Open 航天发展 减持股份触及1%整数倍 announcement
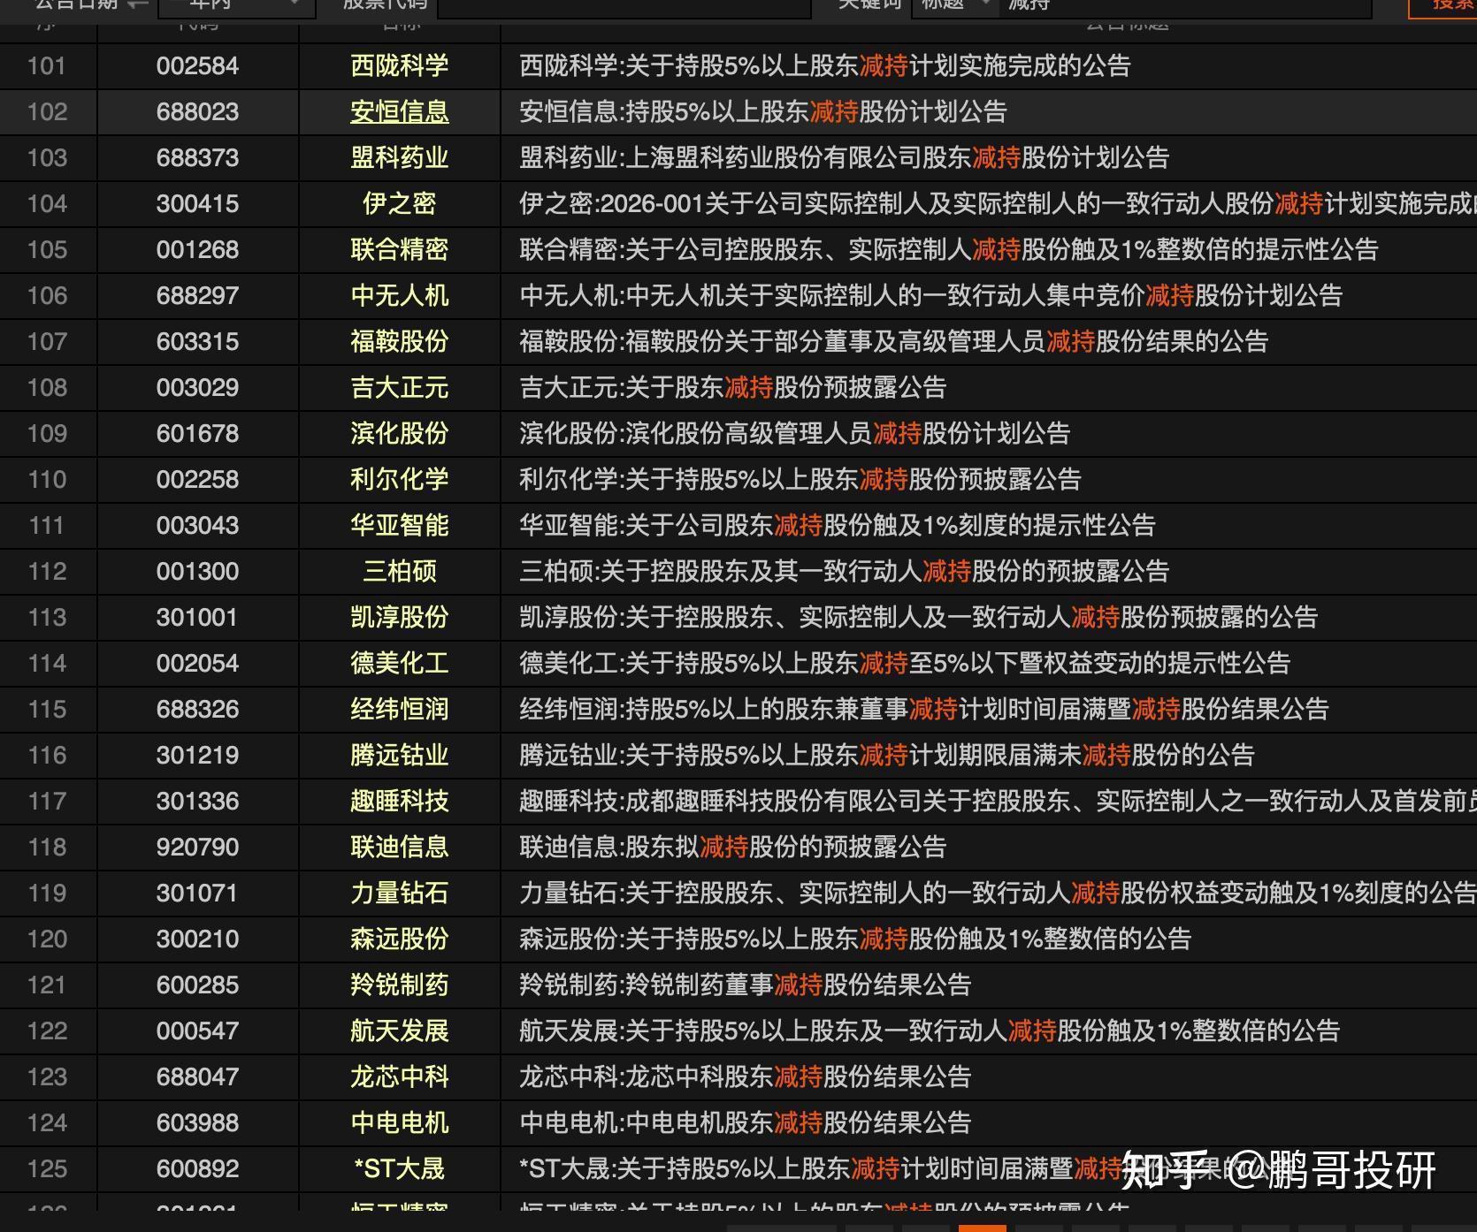 (x=930, y=1031)
